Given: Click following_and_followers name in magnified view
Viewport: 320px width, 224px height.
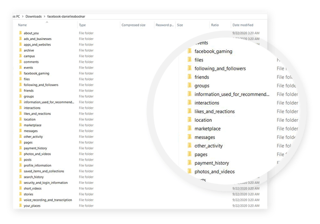Looking at the screenshot, I should pos(220,68).
